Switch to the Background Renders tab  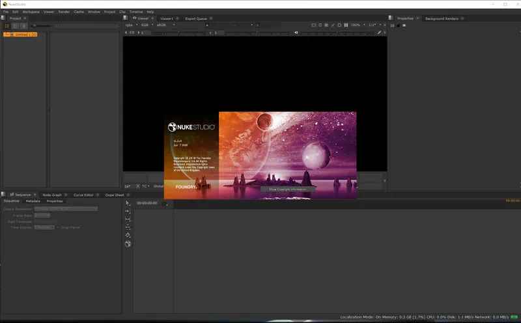click(x=442, y=19)
